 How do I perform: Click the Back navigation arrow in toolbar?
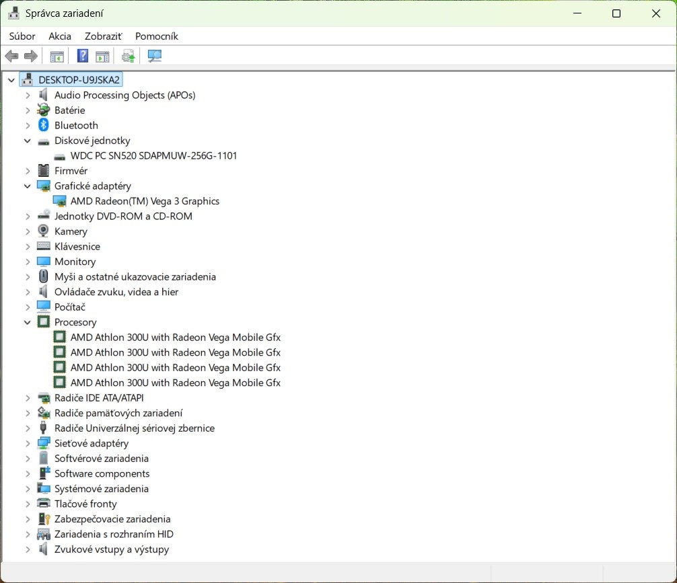(x=11, y=56)
